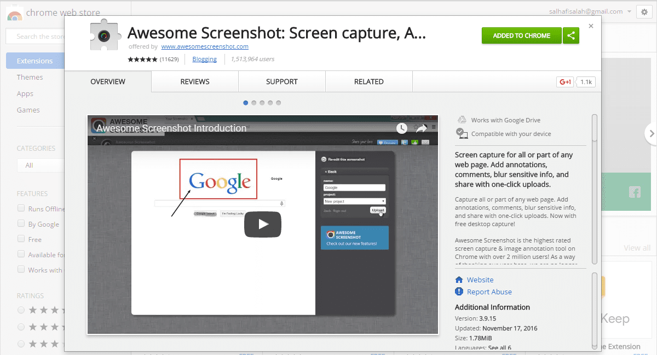This screenshot has width=657, height=355.
Task: Click the Chrome Web Store logo
Action: pyautogui.click(x=14, y=14)
